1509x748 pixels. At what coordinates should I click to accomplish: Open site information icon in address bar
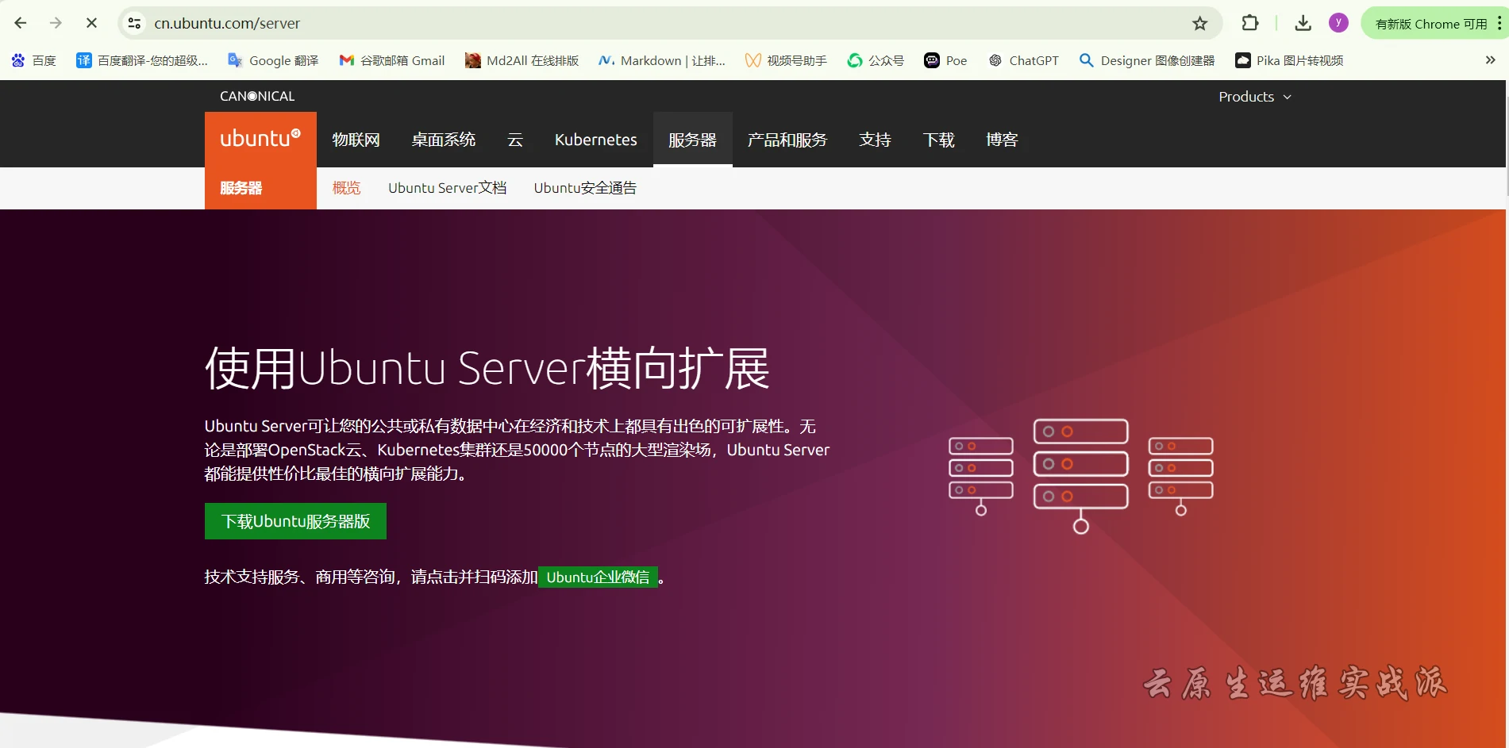135,23
